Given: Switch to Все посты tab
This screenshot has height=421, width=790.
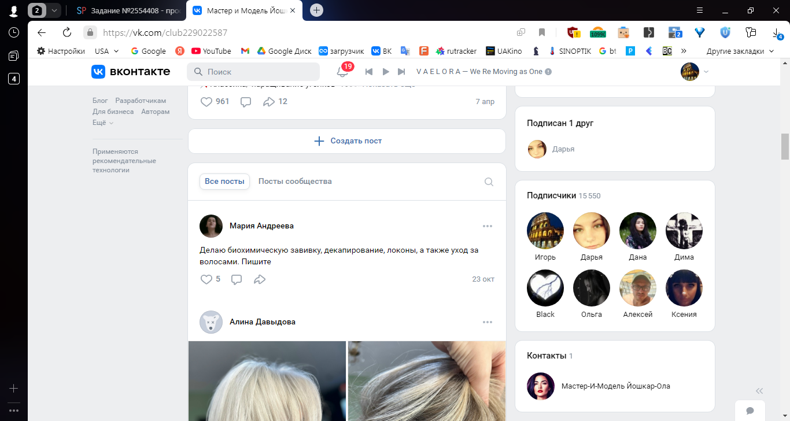Looking at the screenshot, I should coord(224,182).
